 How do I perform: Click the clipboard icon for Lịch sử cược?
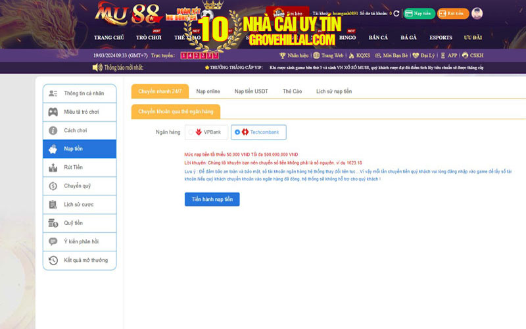coord(53,205)
